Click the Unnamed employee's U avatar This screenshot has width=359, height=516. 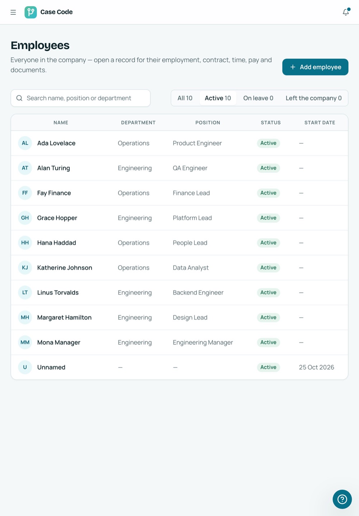[25, 367]
